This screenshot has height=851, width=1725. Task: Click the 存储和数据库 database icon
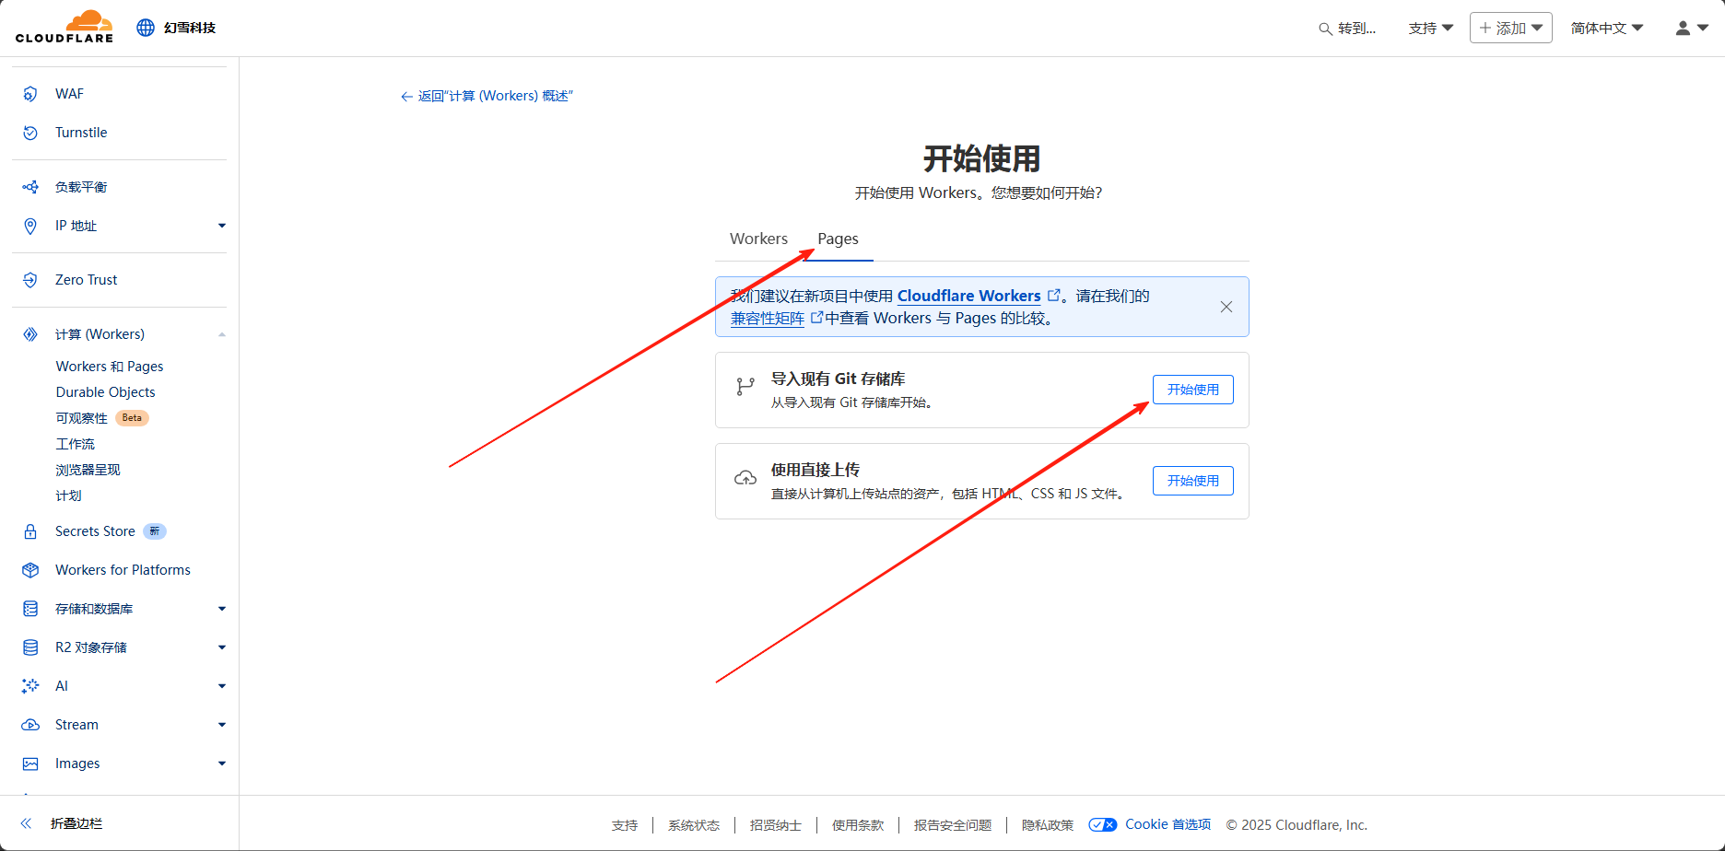(30, 609)
